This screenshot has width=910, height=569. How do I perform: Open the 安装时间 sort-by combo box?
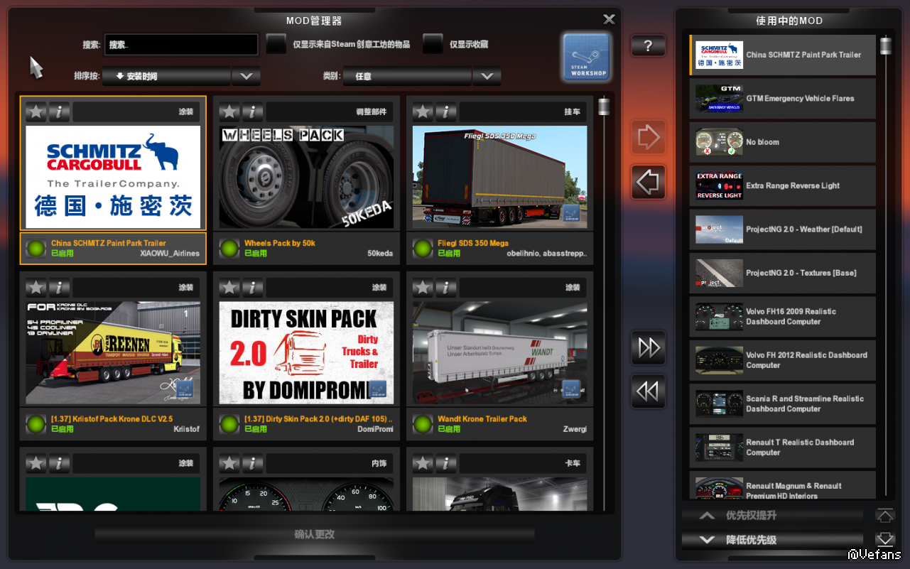[167, 76]
